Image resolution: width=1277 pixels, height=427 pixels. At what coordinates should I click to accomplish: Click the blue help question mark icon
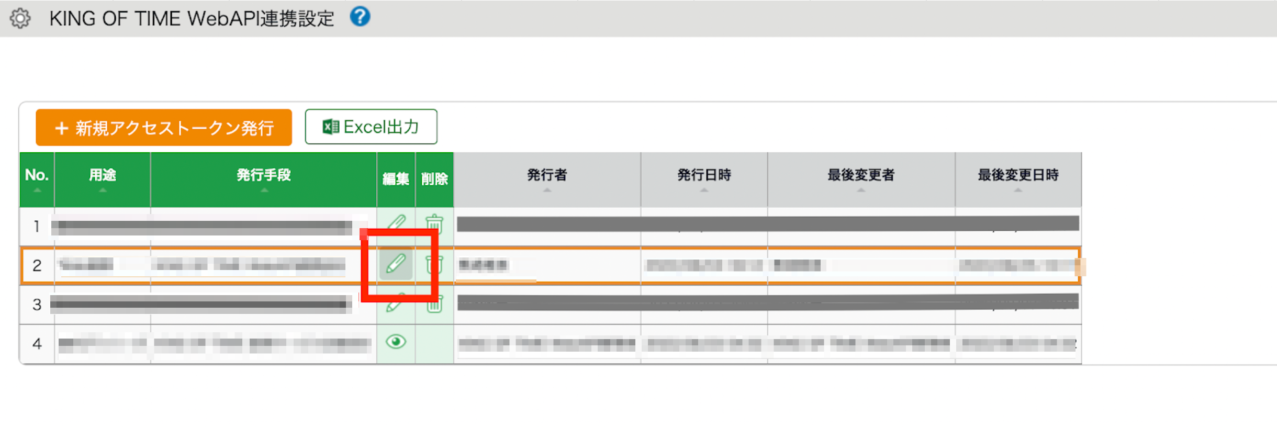(x=360, y=17)
